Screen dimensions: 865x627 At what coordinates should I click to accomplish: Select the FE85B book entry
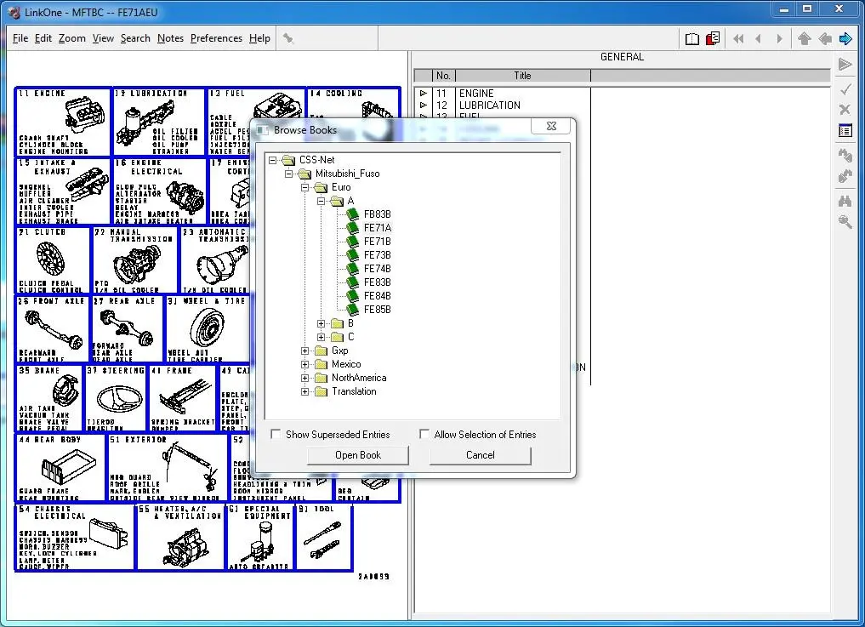click(x=378, y=310)
